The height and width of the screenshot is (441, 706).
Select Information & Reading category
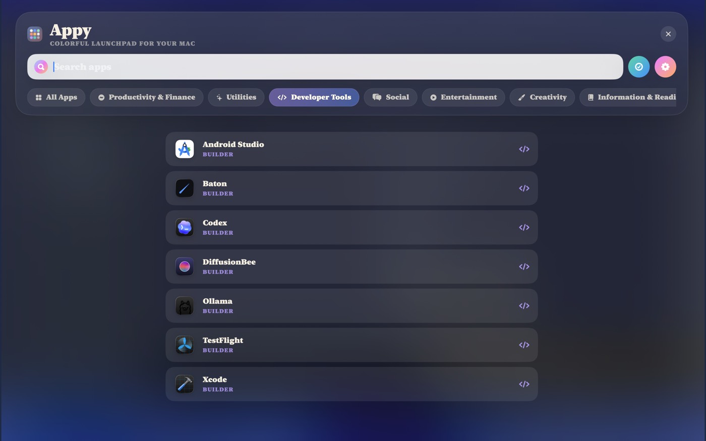point(628,97)
